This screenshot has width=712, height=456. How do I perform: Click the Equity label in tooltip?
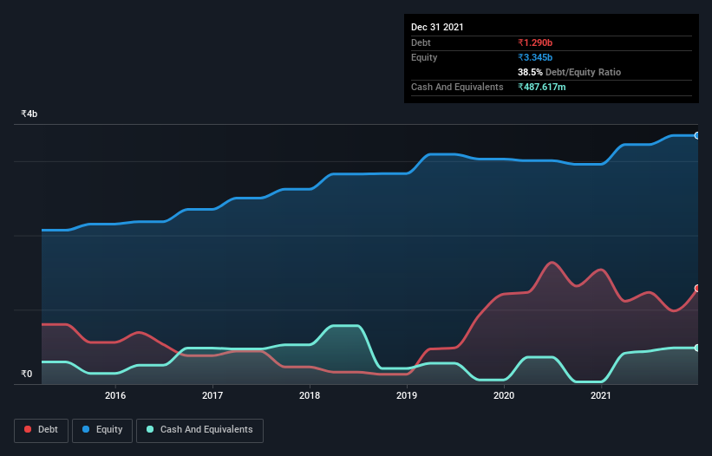coord(424,57)
